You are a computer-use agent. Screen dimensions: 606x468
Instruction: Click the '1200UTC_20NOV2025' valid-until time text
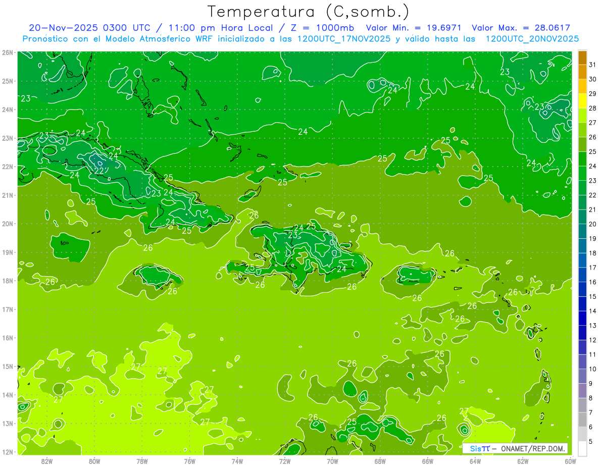click(532, 39)
